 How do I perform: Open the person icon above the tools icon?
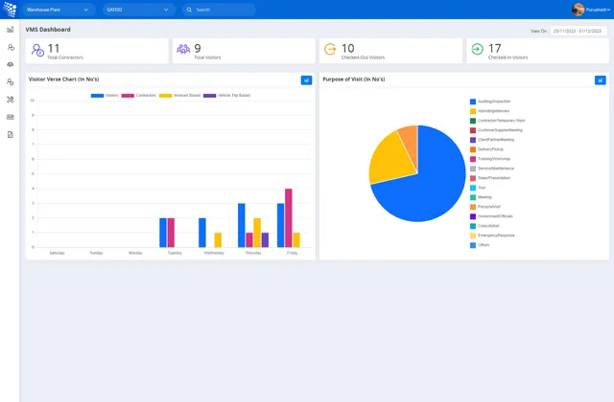(x=11, y=81)
